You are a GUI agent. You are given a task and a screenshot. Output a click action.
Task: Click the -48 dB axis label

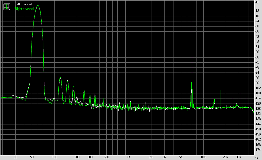click(257, 42)
